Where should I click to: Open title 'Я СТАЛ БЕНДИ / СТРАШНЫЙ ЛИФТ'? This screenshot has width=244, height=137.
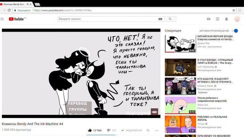tap(215, 61)
